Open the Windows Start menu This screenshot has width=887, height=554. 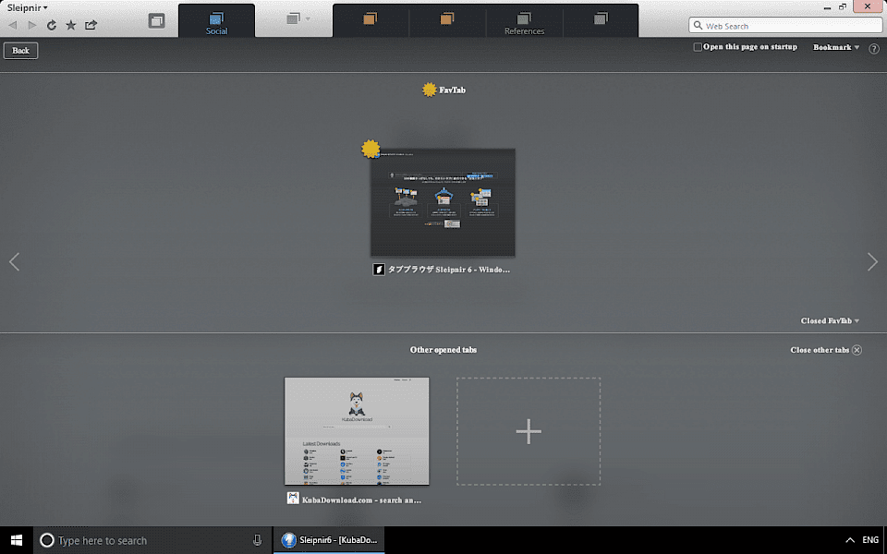17,540
